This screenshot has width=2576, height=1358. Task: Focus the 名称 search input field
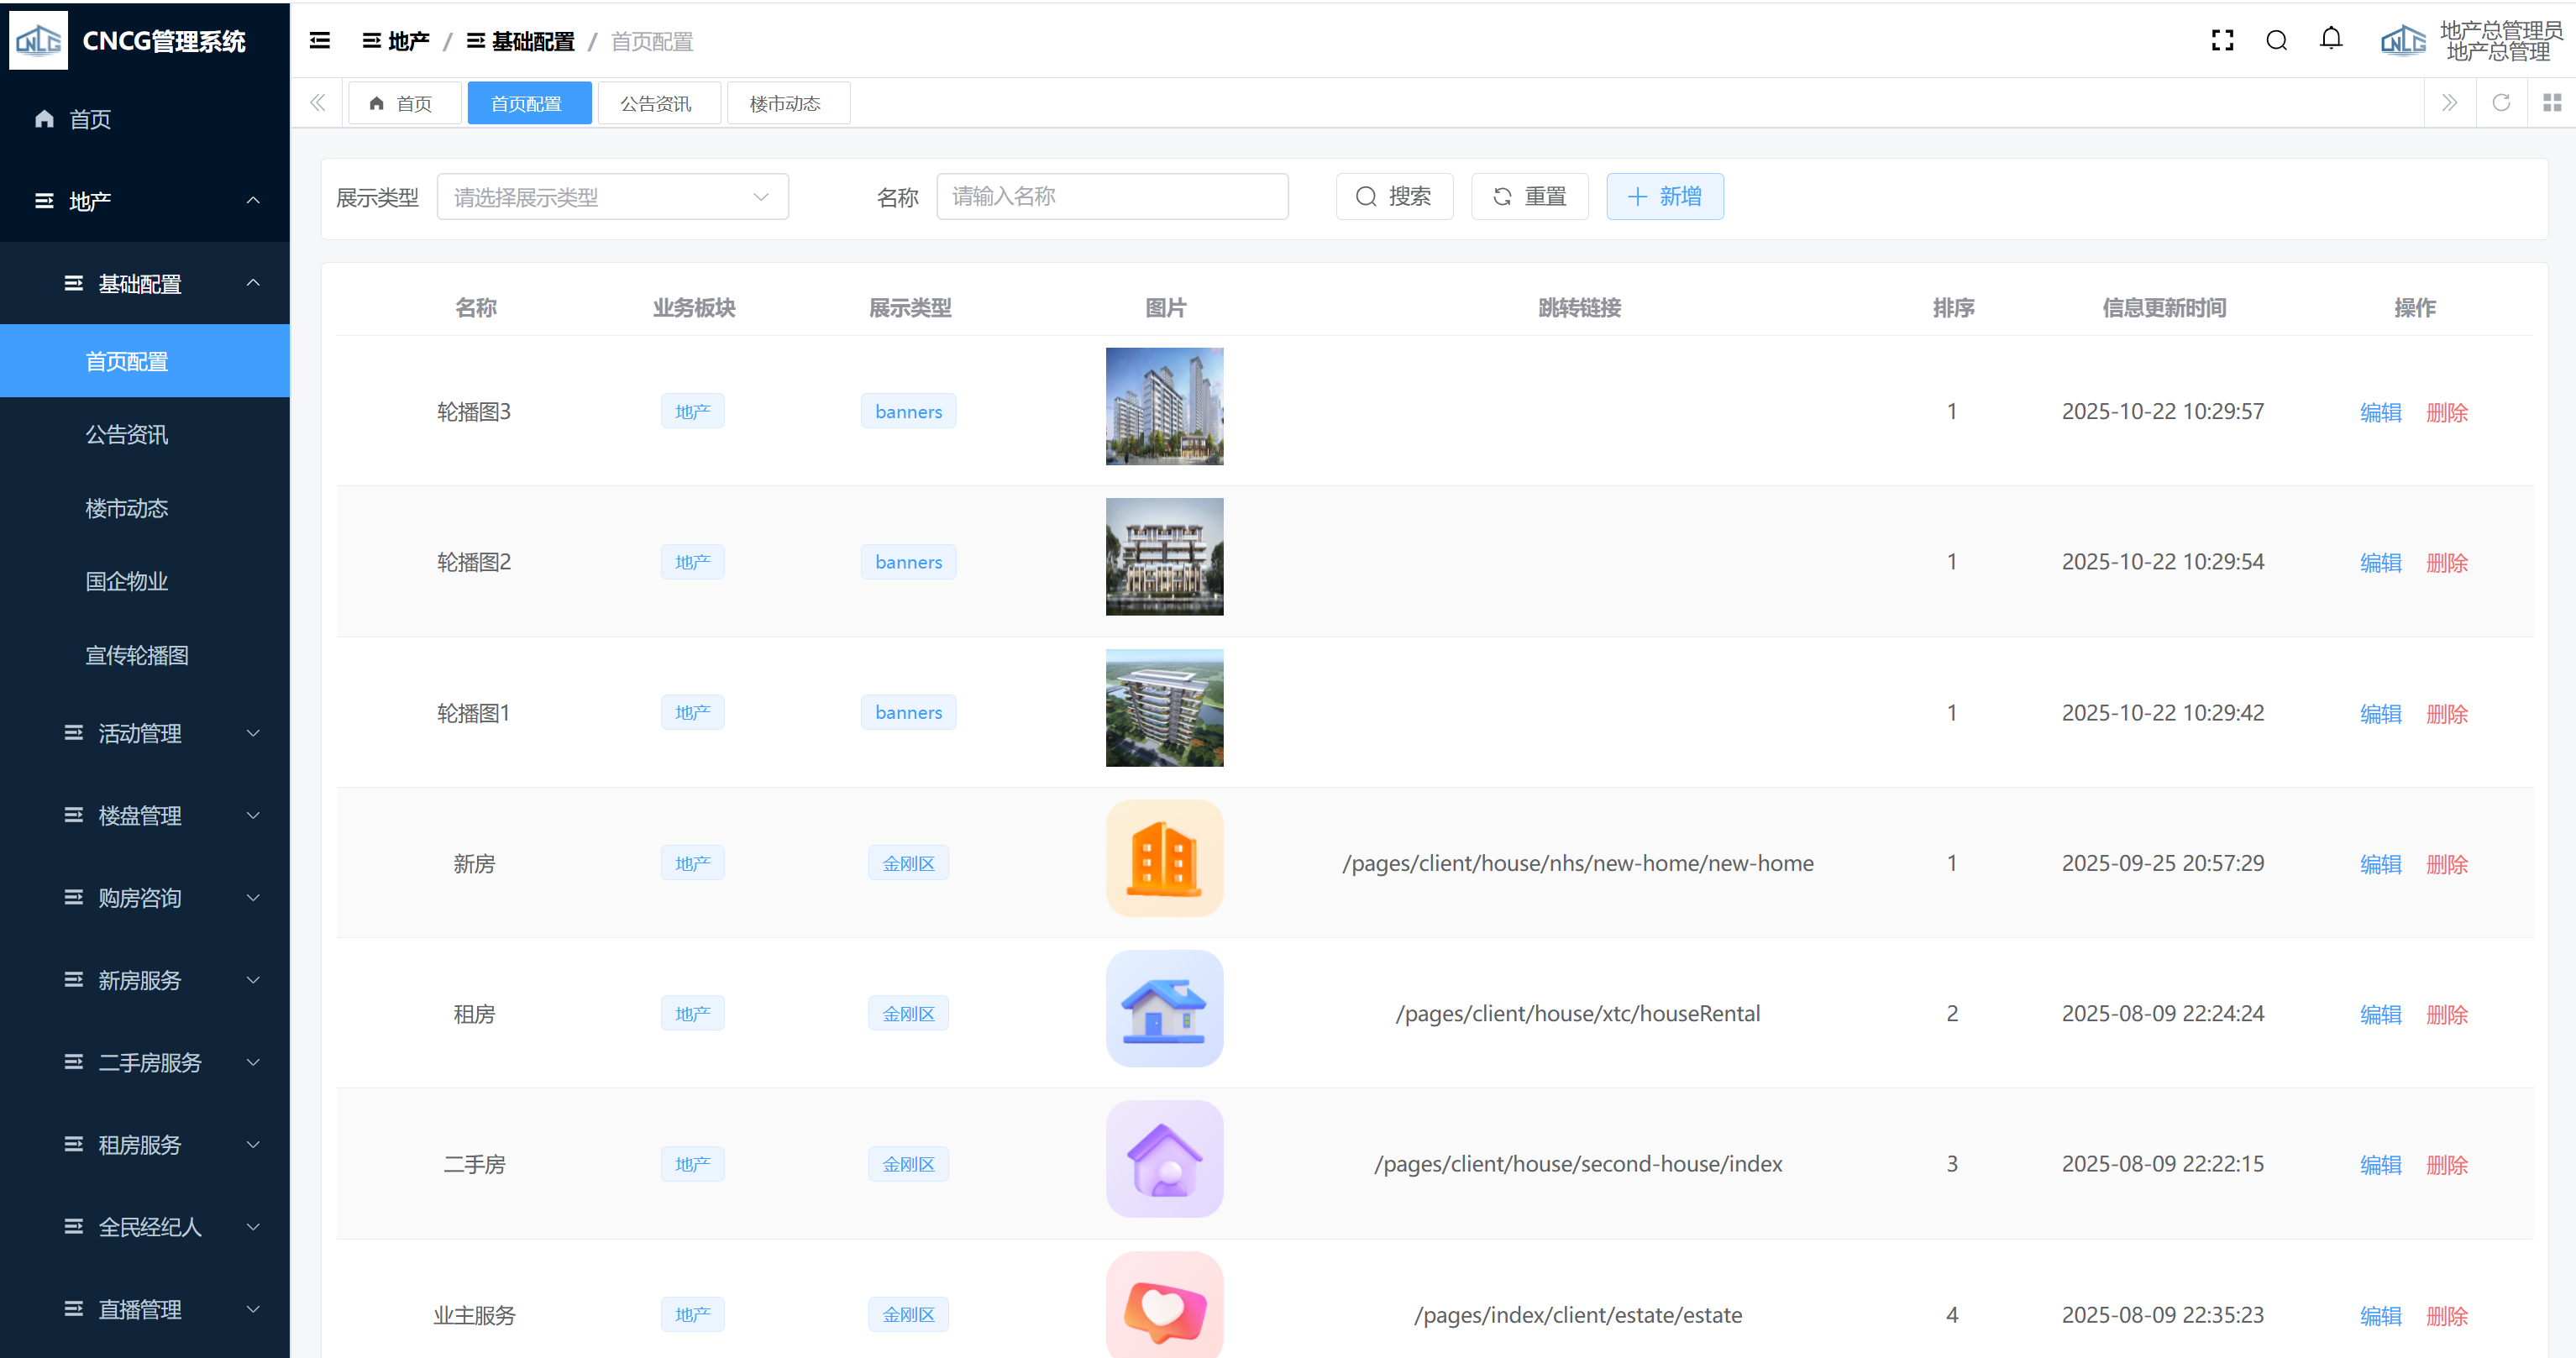pos(1112,197)
